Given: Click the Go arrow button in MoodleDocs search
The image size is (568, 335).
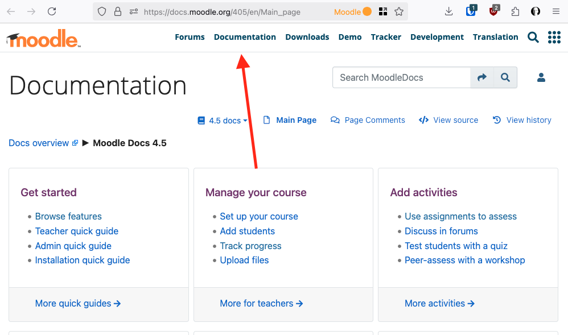Looking at the screenshot, I should pyautogui.click(x=482, y=77).
